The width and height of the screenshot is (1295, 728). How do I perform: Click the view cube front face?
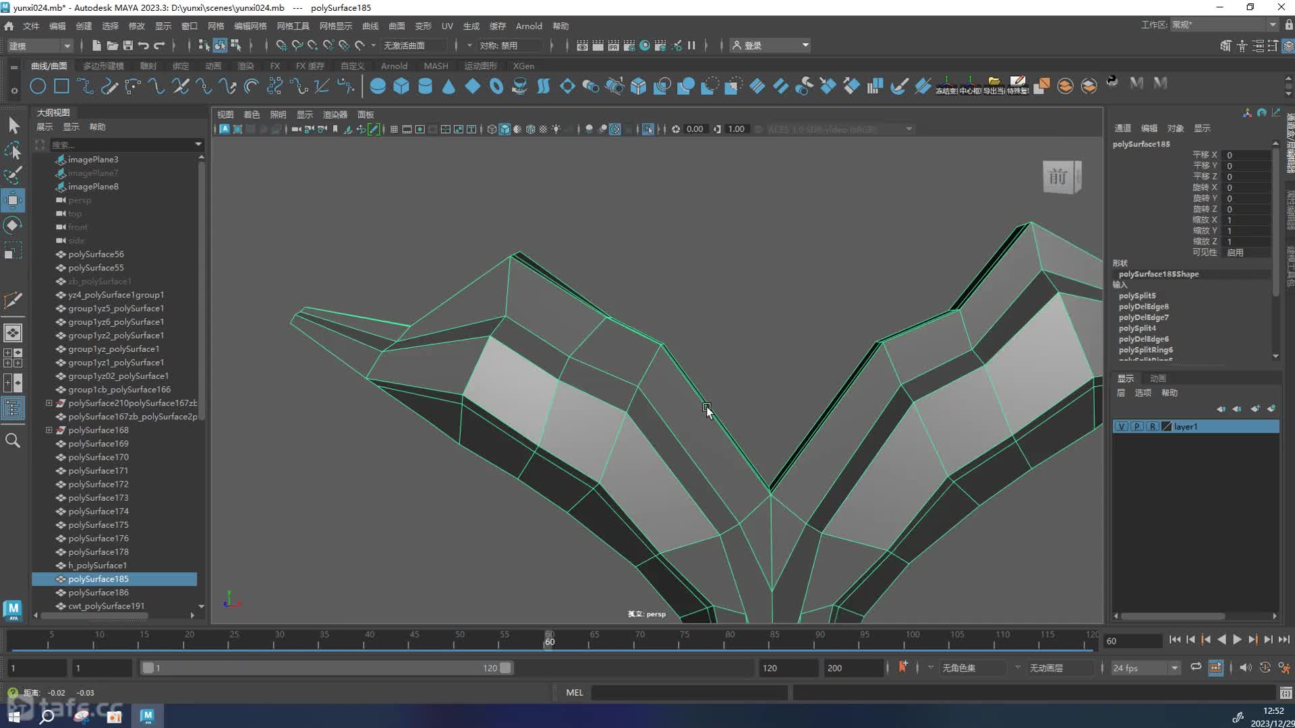[1058, 177]
